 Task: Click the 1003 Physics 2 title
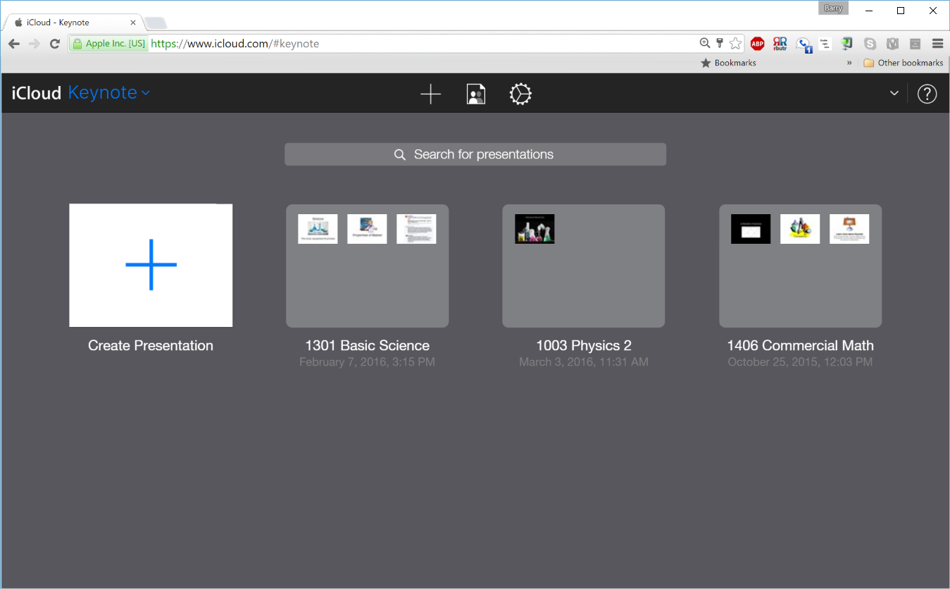click(x=584, y=346)
